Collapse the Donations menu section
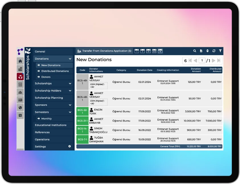This screenshot has width=240, height=184. click(70, 59)
